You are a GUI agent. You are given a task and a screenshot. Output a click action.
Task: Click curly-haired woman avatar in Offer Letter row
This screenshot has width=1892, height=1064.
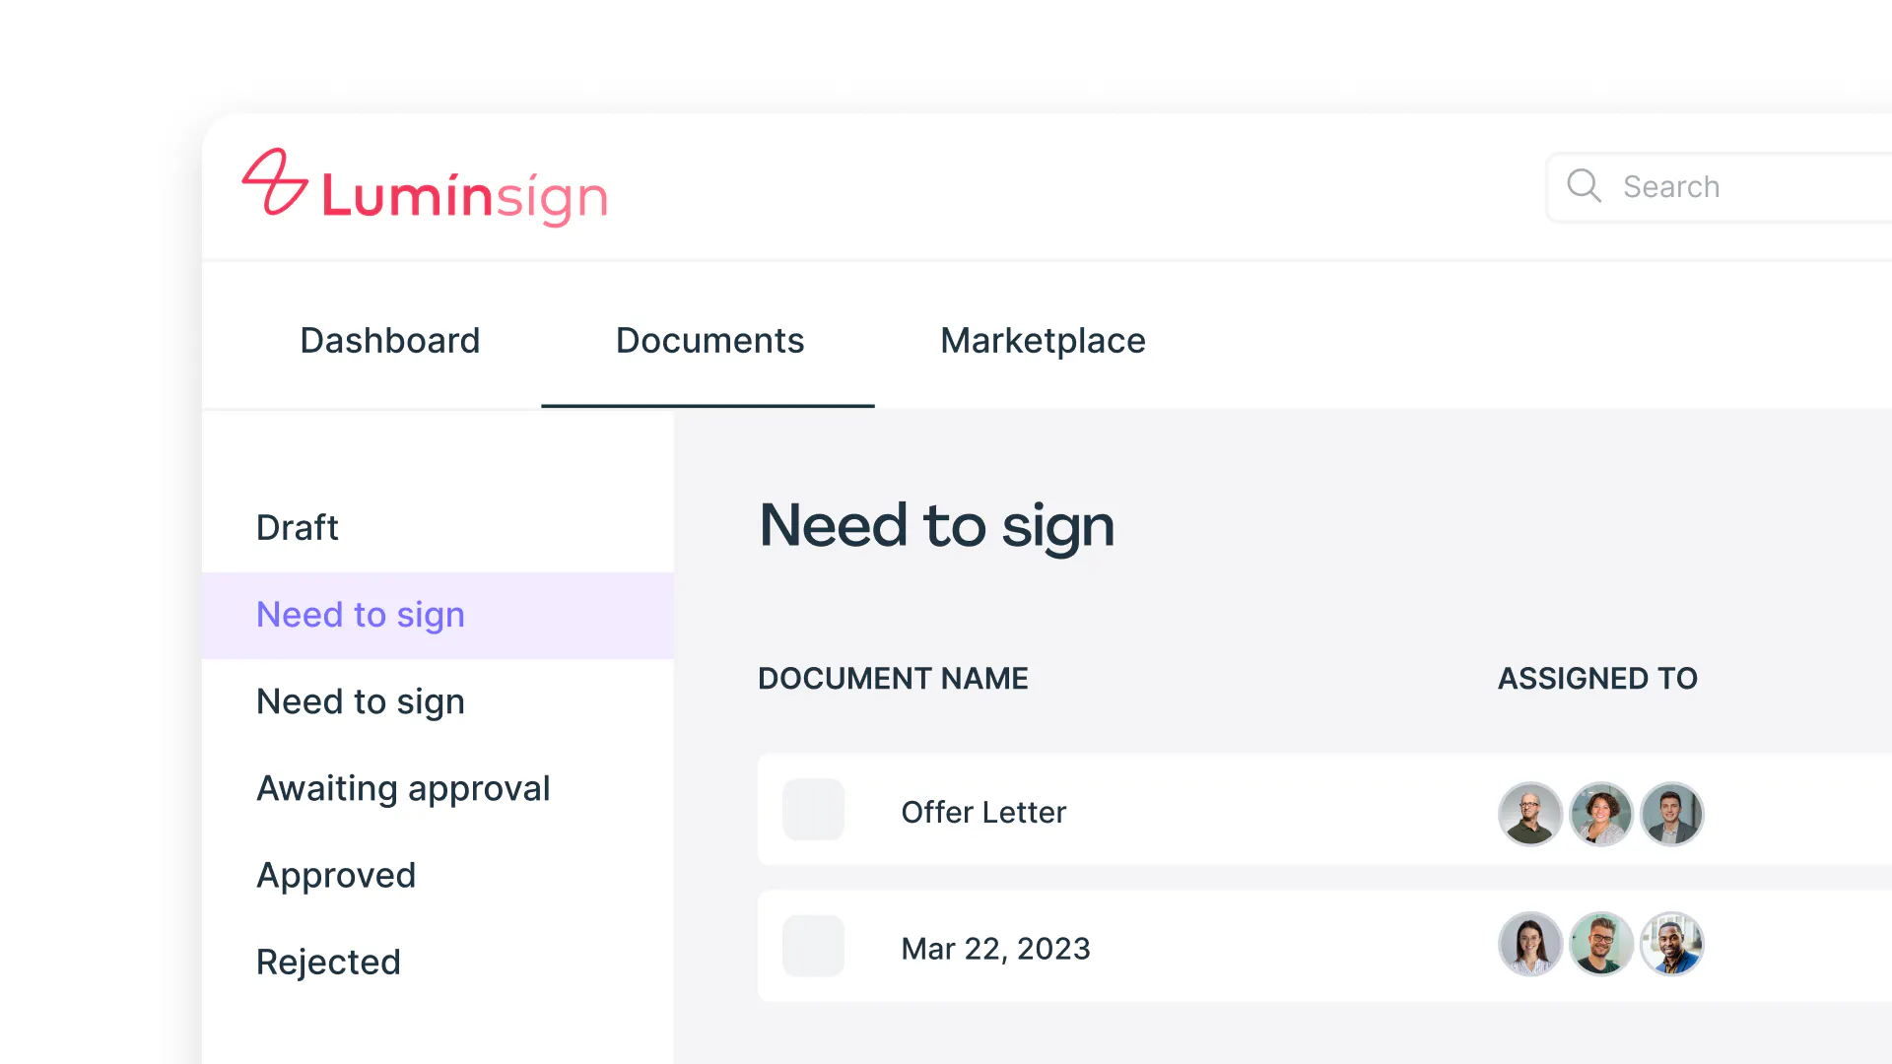[1600, 814]
